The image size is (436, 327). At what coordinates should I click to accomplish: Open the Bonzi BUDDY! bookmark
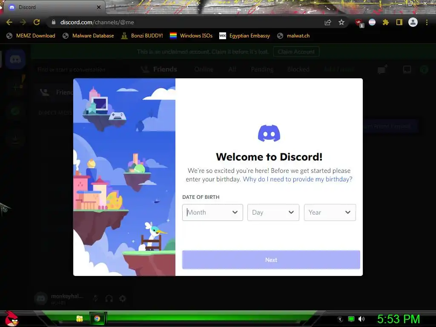point(142,36)
